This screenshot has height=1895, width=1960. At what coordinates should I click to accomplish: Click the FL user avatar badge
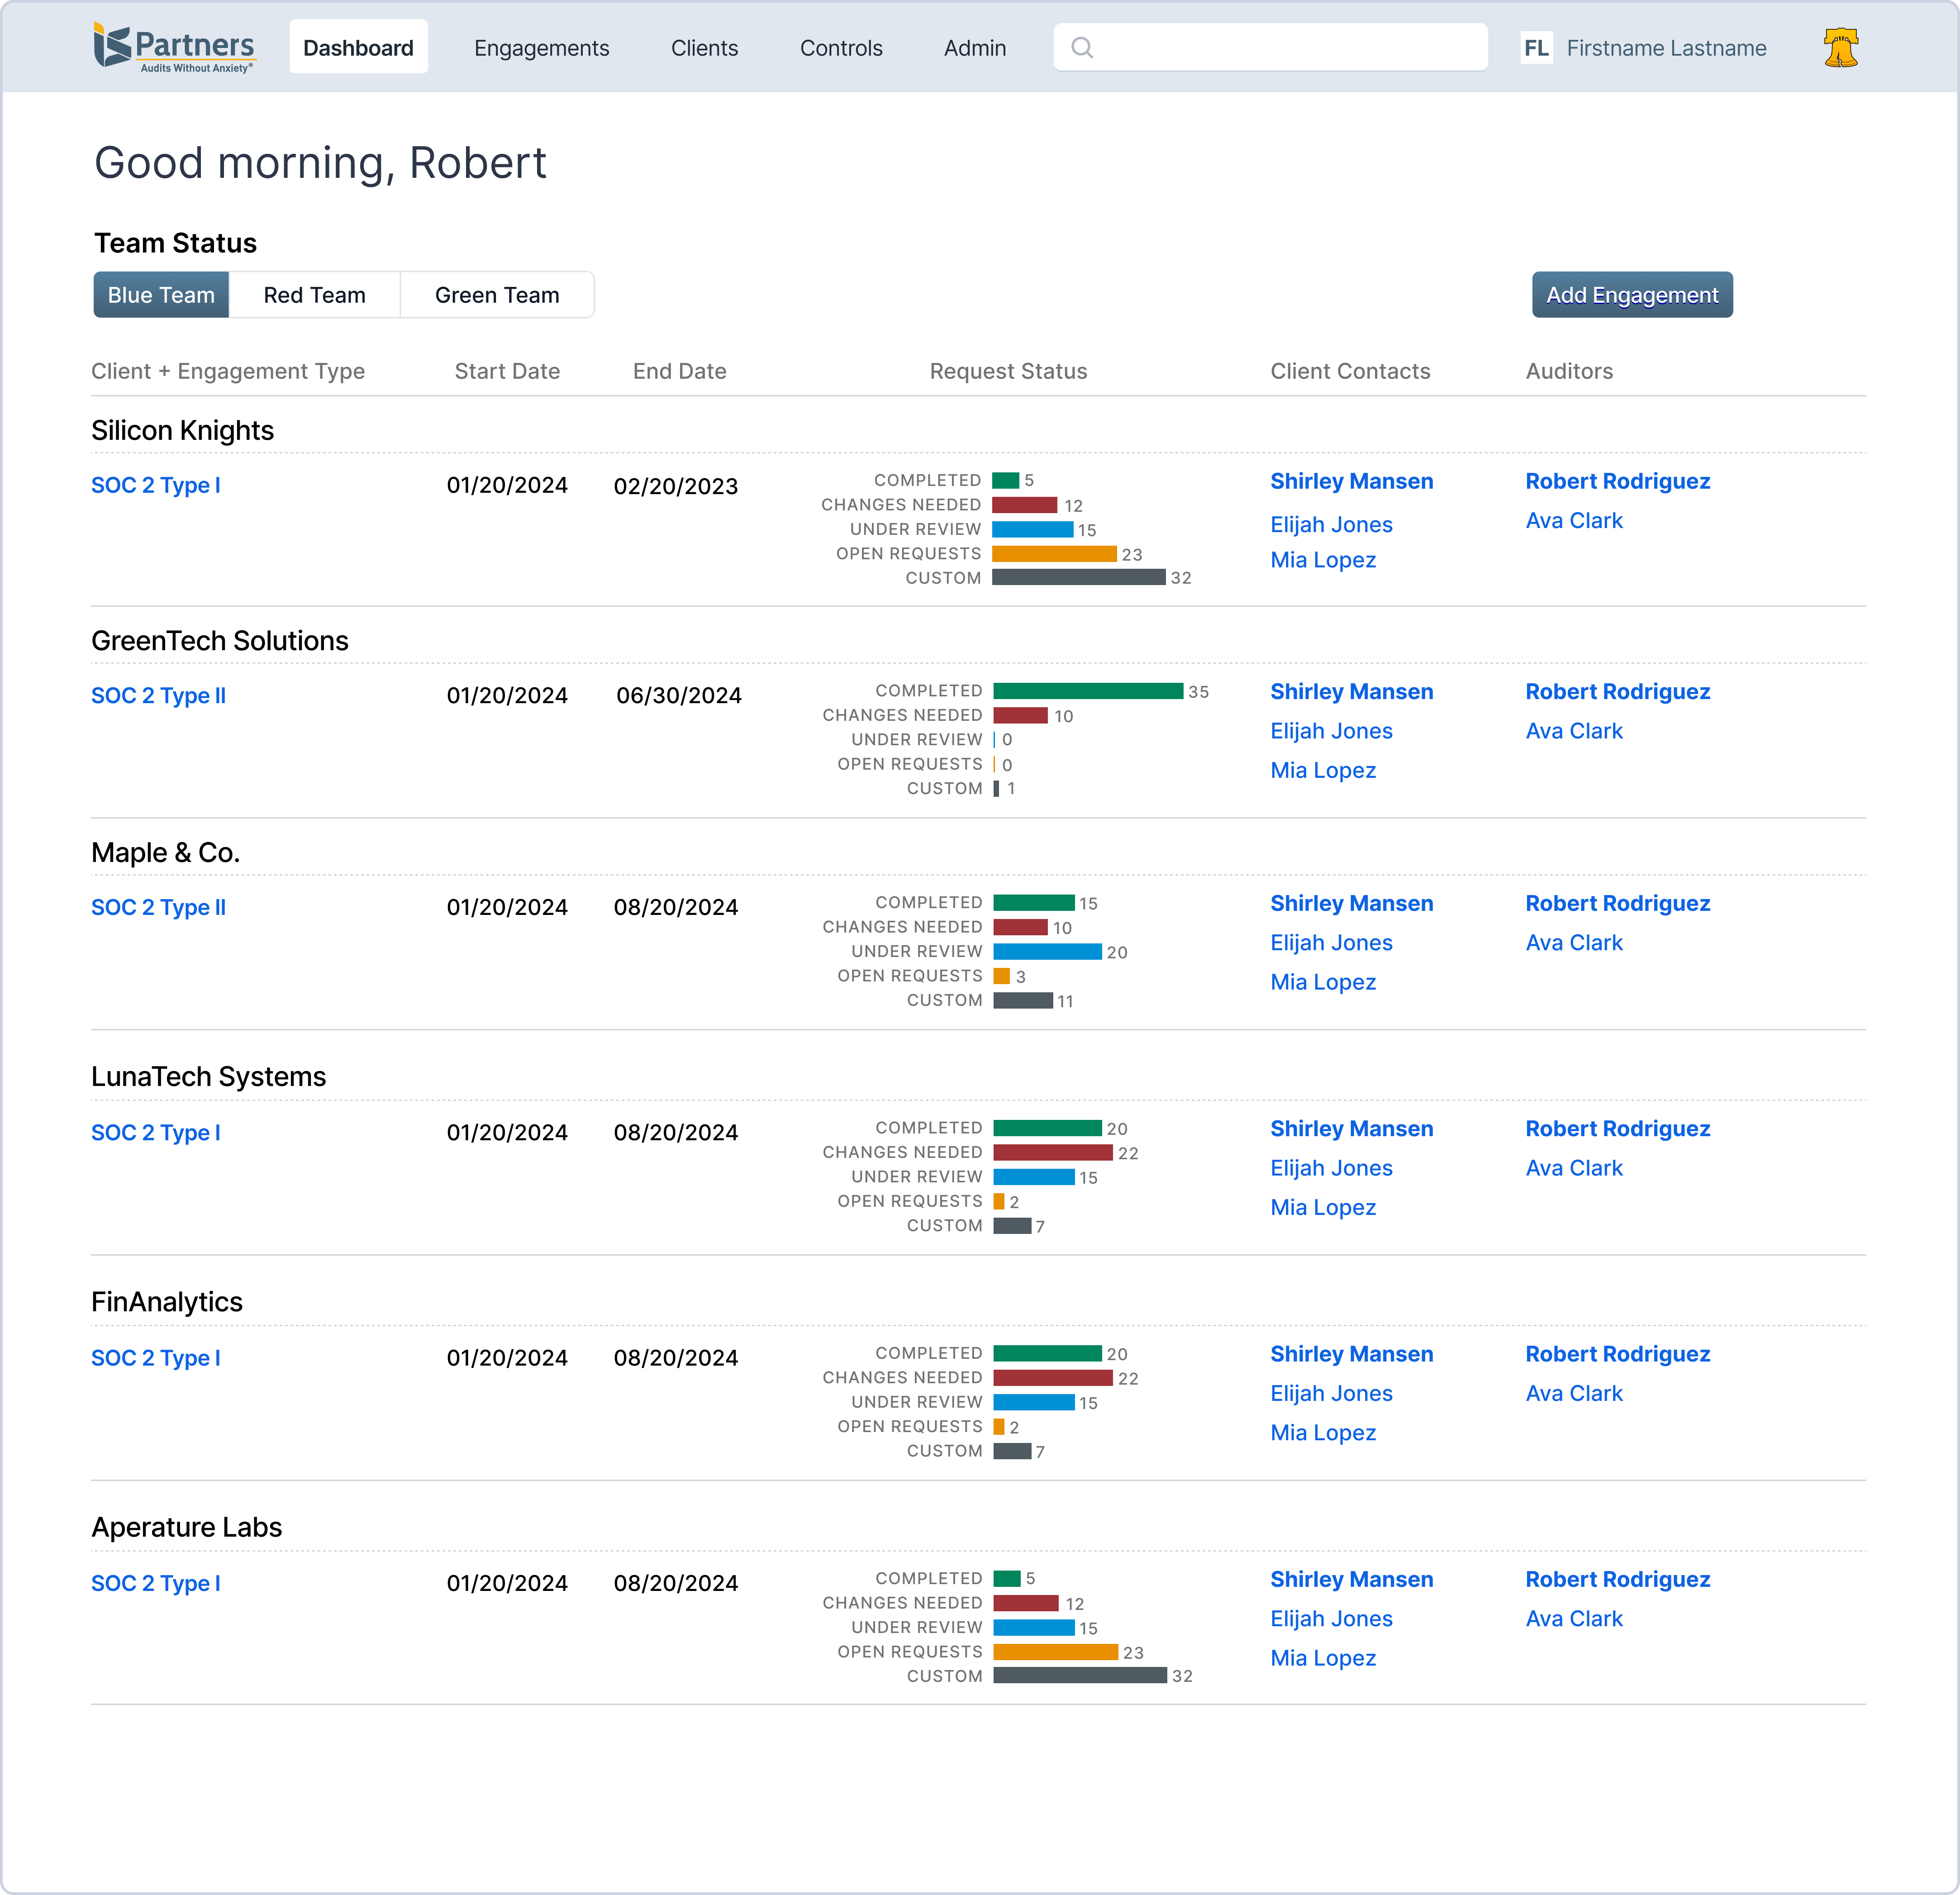click(x=1536, y=48)
